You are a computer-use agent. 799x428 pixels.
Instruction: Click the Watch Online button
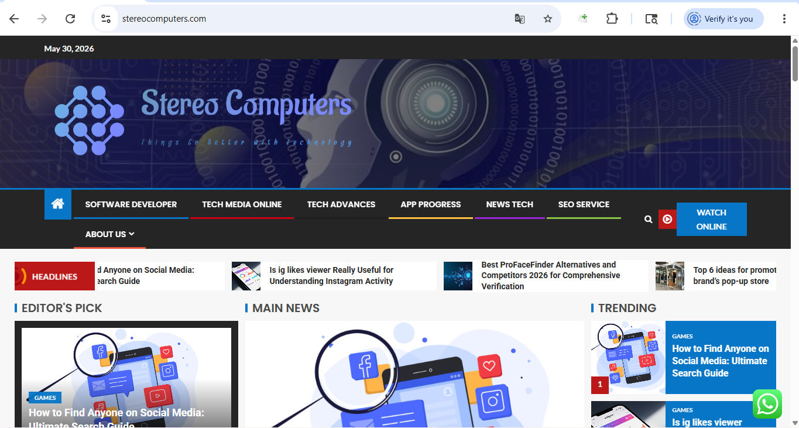click(x=711, y=220)
